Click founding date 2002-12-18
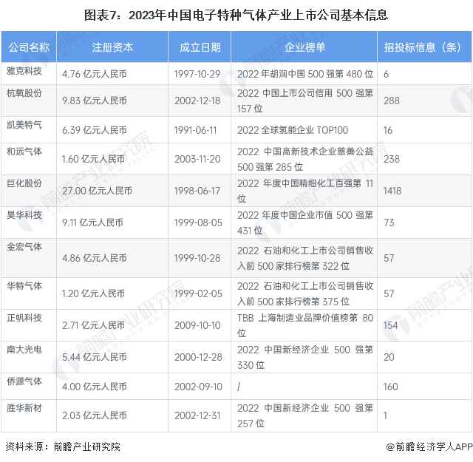 197,101
